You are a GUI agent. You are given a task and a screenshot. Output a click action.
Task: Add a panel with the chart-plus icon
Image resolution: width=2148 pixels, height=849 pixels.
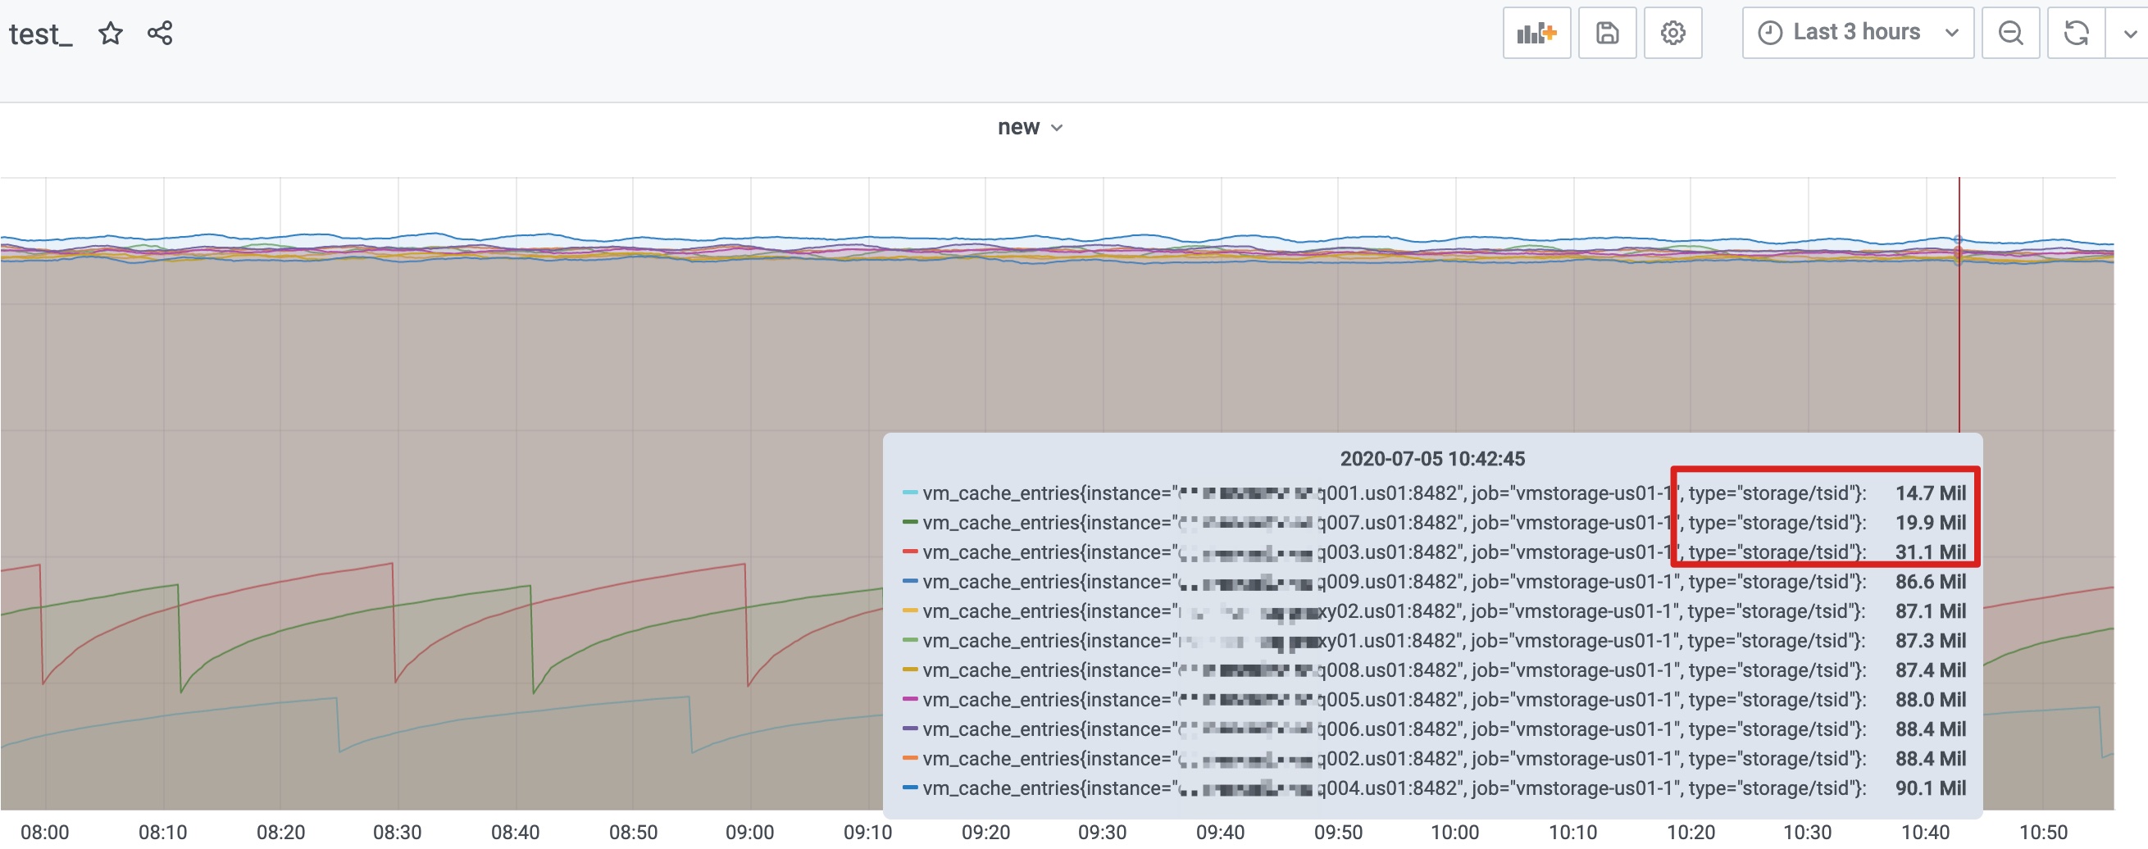click(1536, 34)
